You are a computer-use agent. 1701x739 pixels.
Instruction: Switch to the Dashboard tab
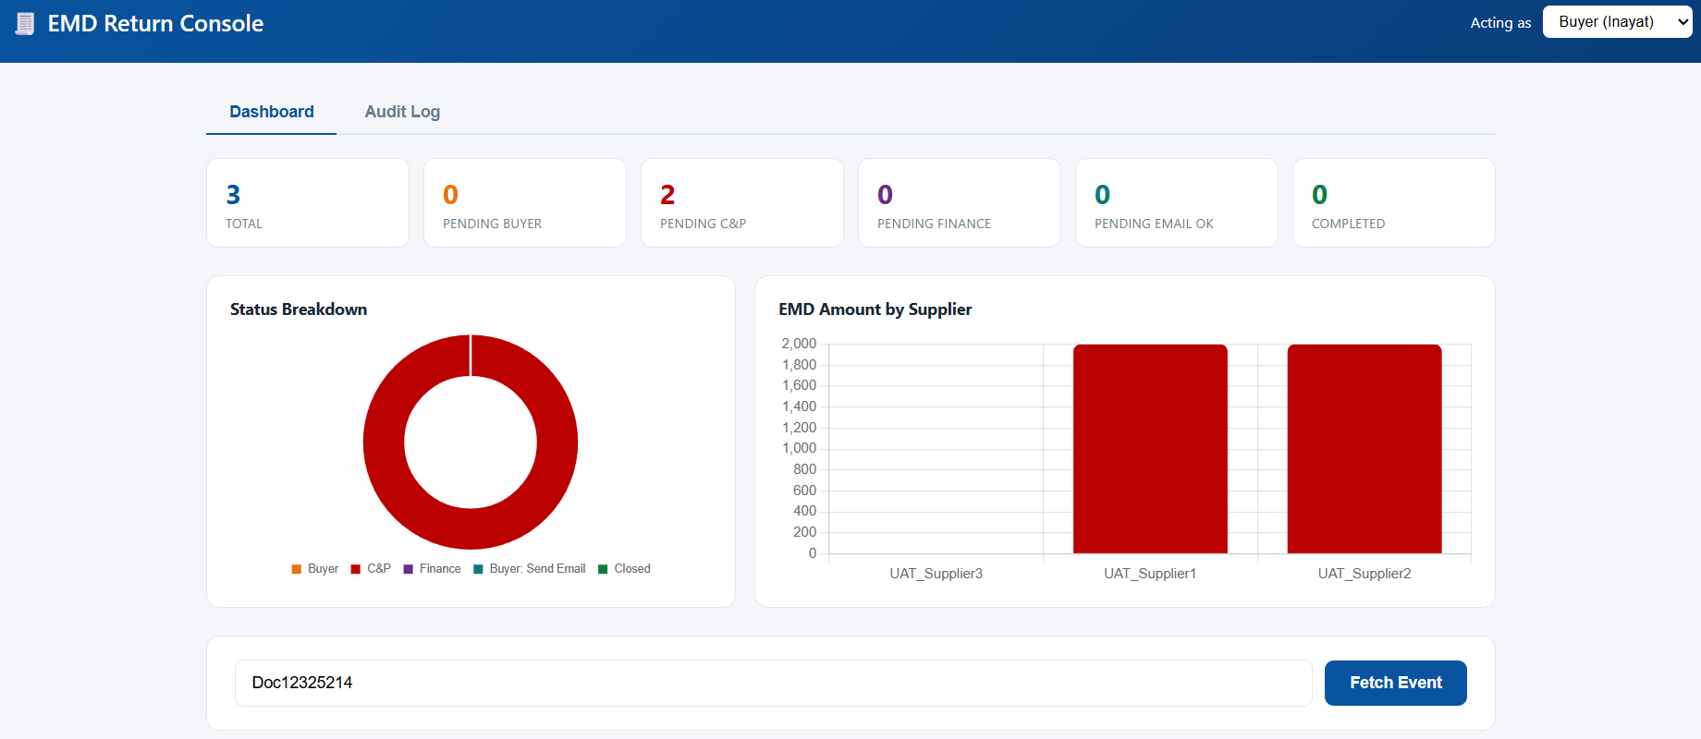click(x=272, y=112)
